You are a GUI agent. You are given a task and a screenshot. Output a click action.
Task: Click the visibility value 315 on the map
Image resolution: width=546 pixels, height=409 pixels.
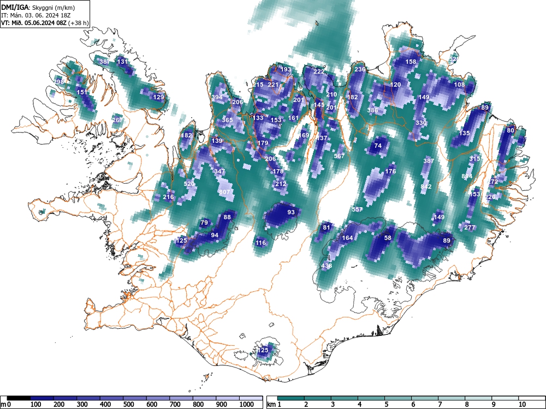tap(474, 159)
